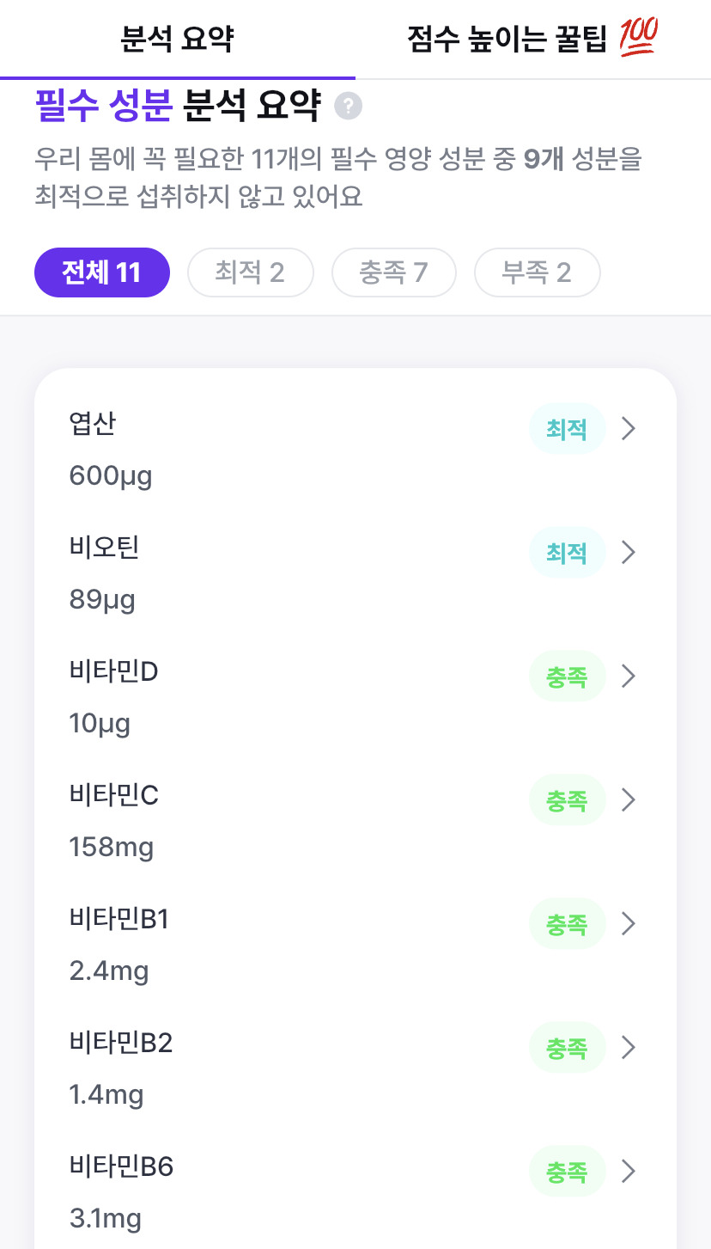Image resolution: width=711 pixels, height=1249 pixels.
Task: Click the help question mark icon
Action: pos(348,107)
